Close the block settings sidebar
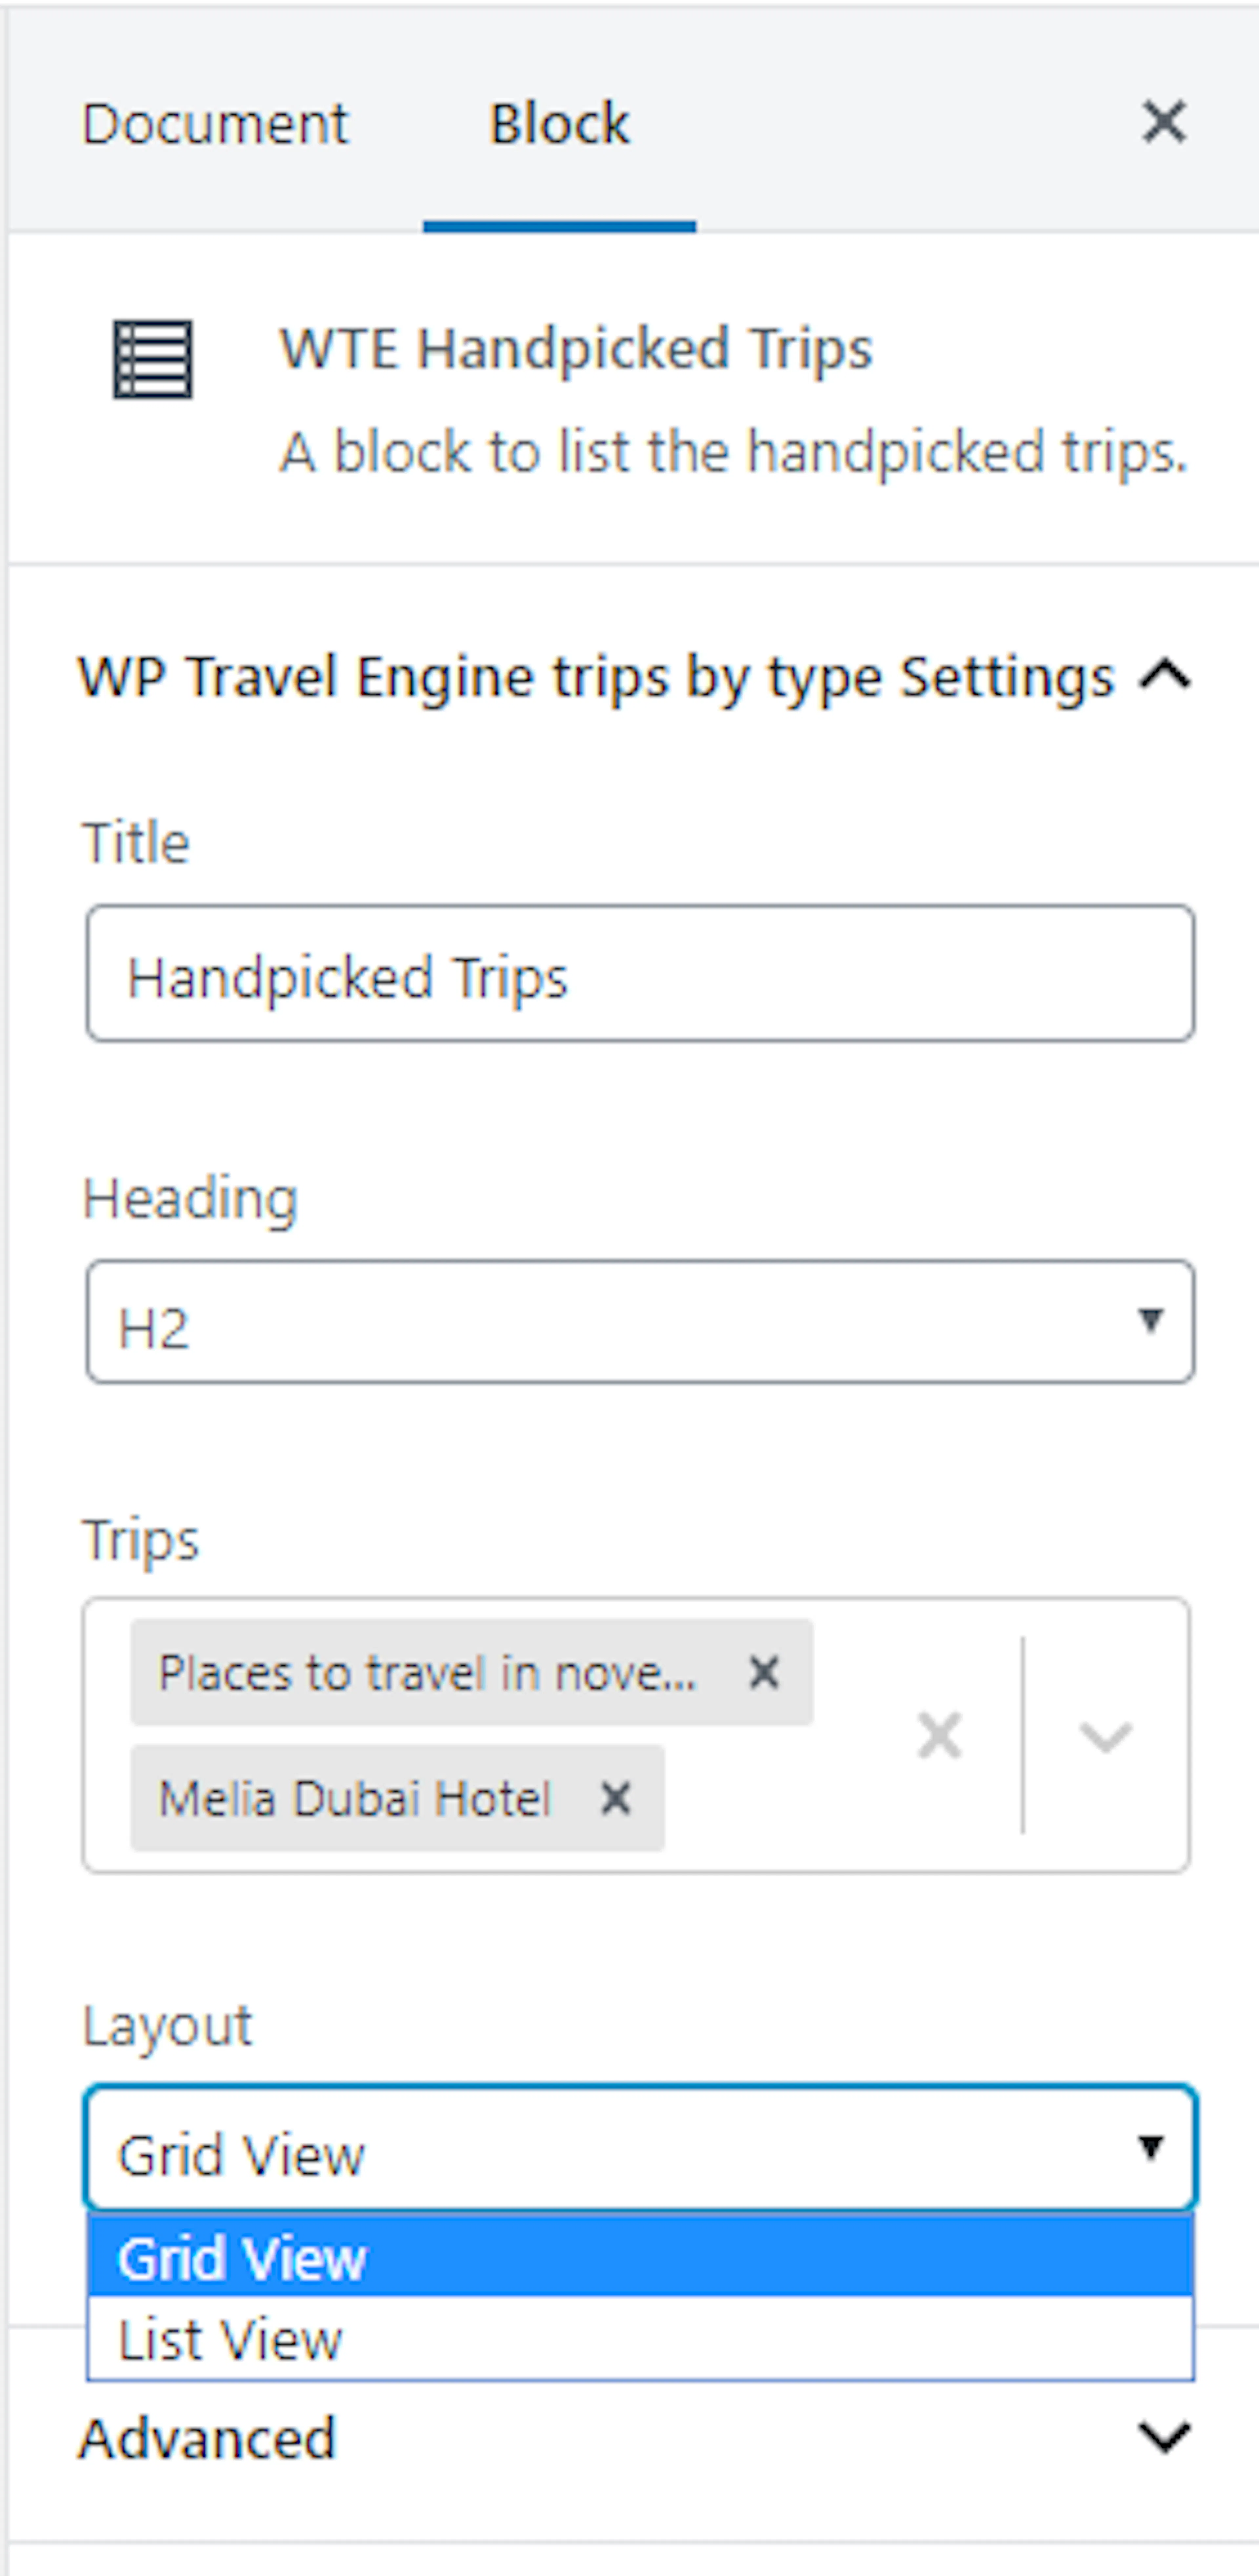Screen dimensions: 1259x2576 point(1164,122)
